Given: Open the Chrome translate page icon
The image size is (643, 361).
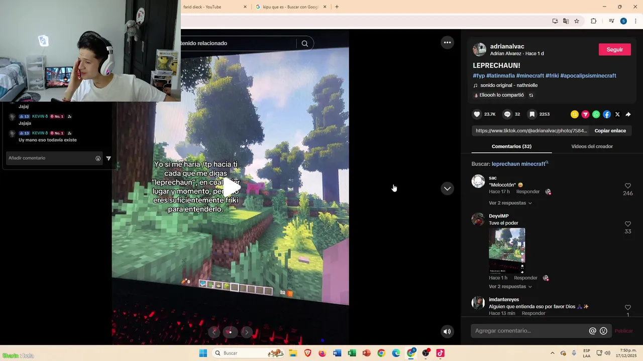Looking at the screenshot, I should click(566, 21).
